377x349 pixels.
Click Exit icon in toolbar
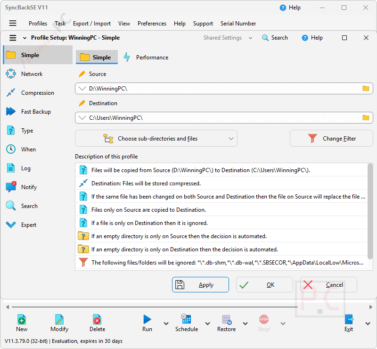coord(349,319)
